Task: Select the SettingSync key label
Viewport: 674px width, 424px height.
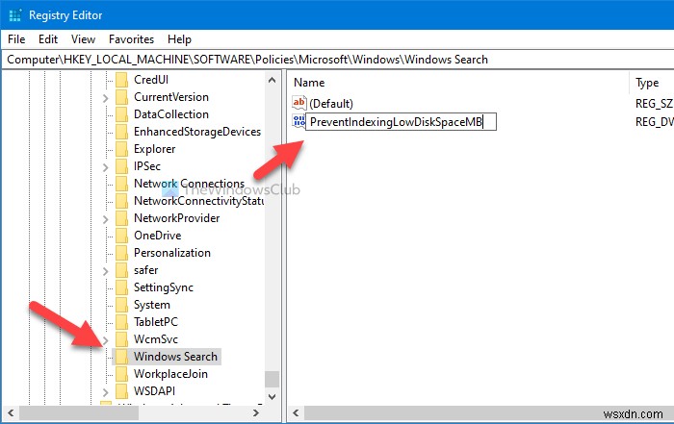Action: (164, 287)
